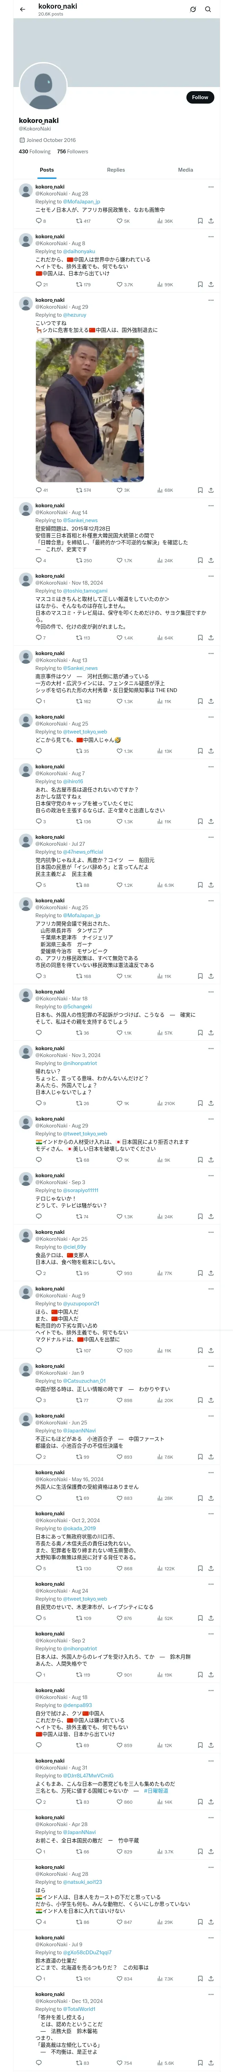Share the Aug 8 reply to @daihonyaku
The width and height of the screenshot is (233, 2072).
tap(211, 284)
